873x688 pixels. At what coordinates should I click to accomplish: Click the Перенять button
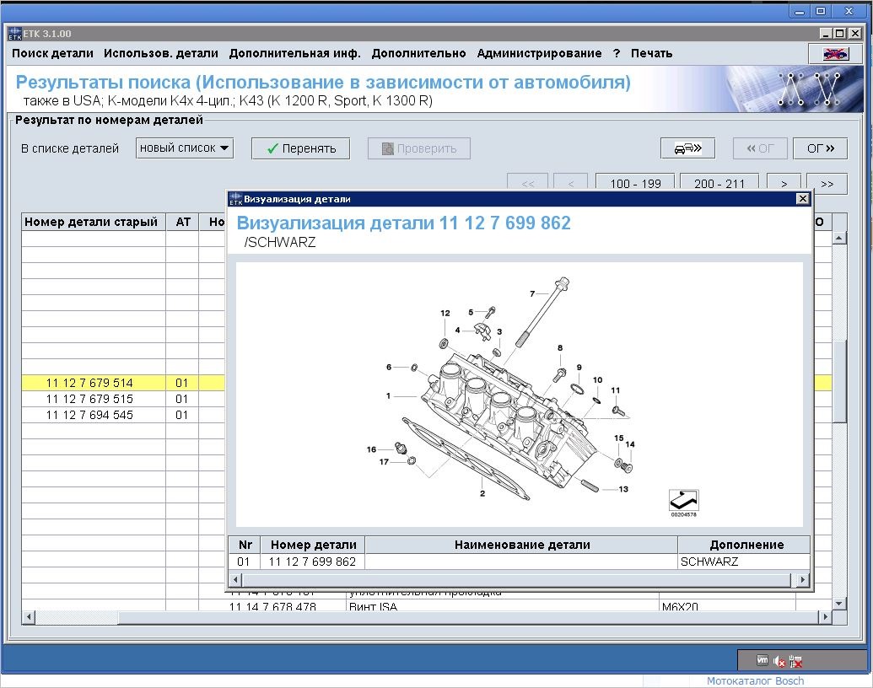(x=300, y=148)
